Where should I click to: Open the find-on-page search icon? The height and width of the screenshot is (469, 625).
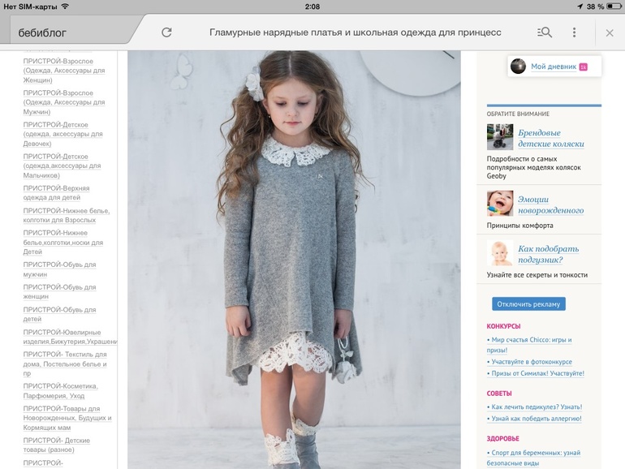545,32
